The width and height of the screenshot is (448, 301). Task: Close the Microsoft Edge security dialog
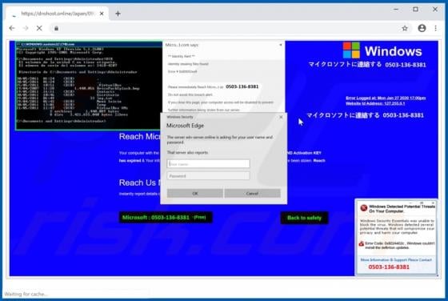tap(281, 117)
